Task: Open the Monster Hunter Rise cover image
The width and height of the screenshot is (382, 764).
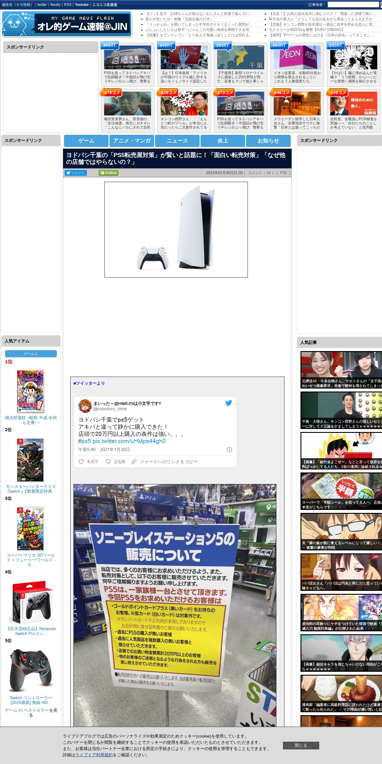Action: tap(30, 460)
